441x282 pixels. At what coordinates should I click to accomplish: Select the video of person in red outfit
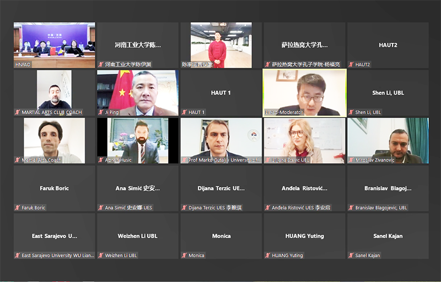click(x=221, y=43)
